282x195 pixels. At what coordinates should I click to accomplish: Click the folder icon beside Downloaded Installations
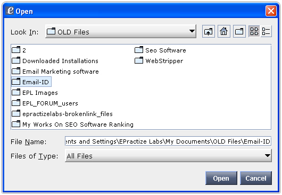point(16,60)
